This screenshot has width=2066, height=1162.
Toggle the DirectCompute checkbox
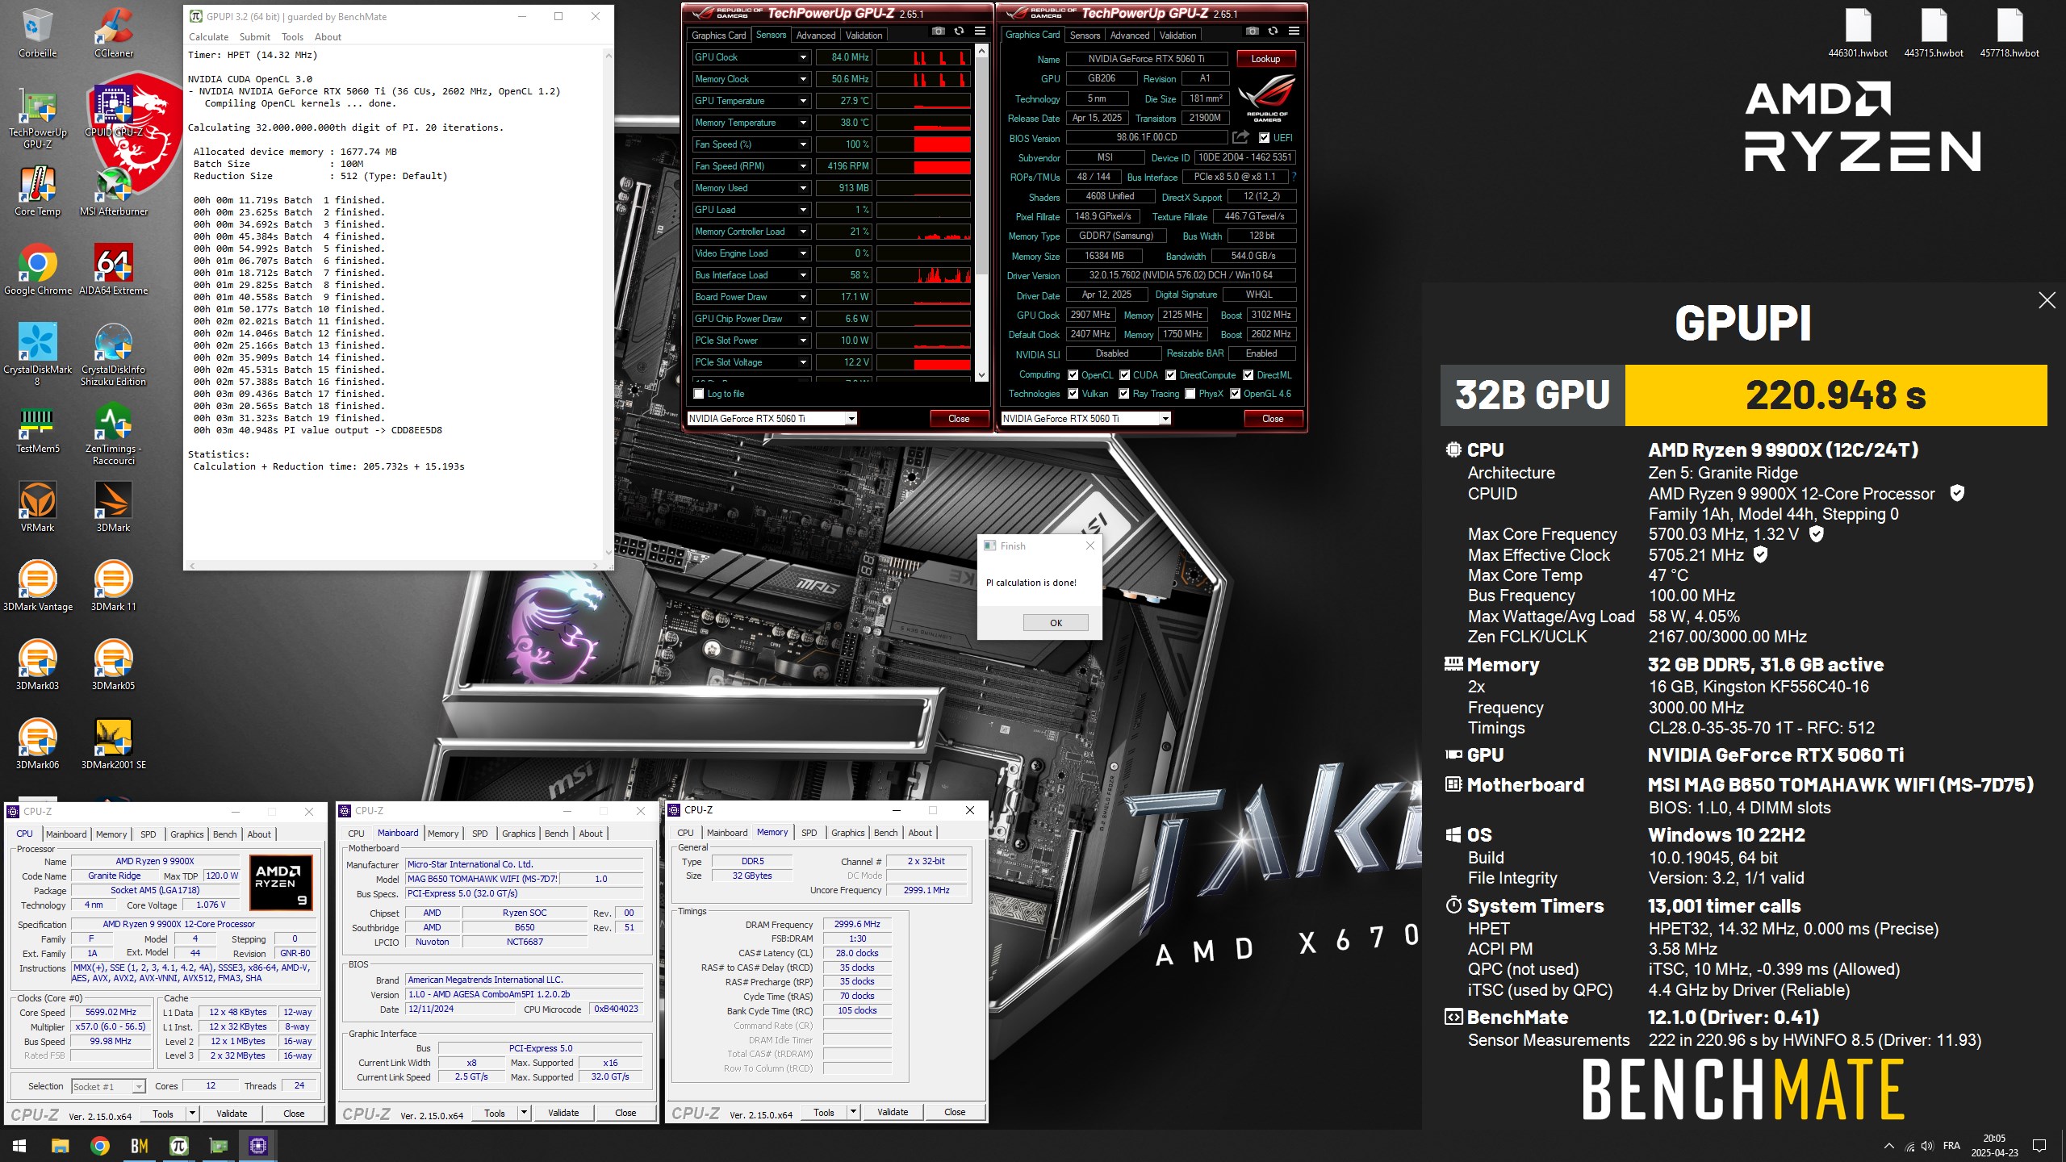point(1171,375)
